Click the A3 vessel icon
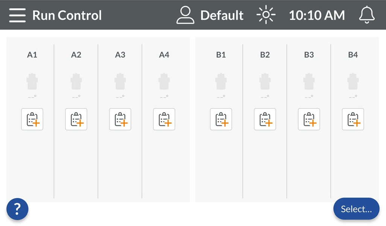The image size is (386, 226). 120,81
